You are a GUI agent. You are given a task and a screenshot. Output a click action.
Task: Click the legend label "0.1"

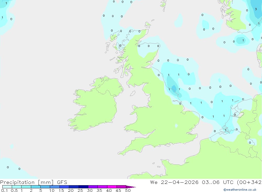click(x=4, y=190)
